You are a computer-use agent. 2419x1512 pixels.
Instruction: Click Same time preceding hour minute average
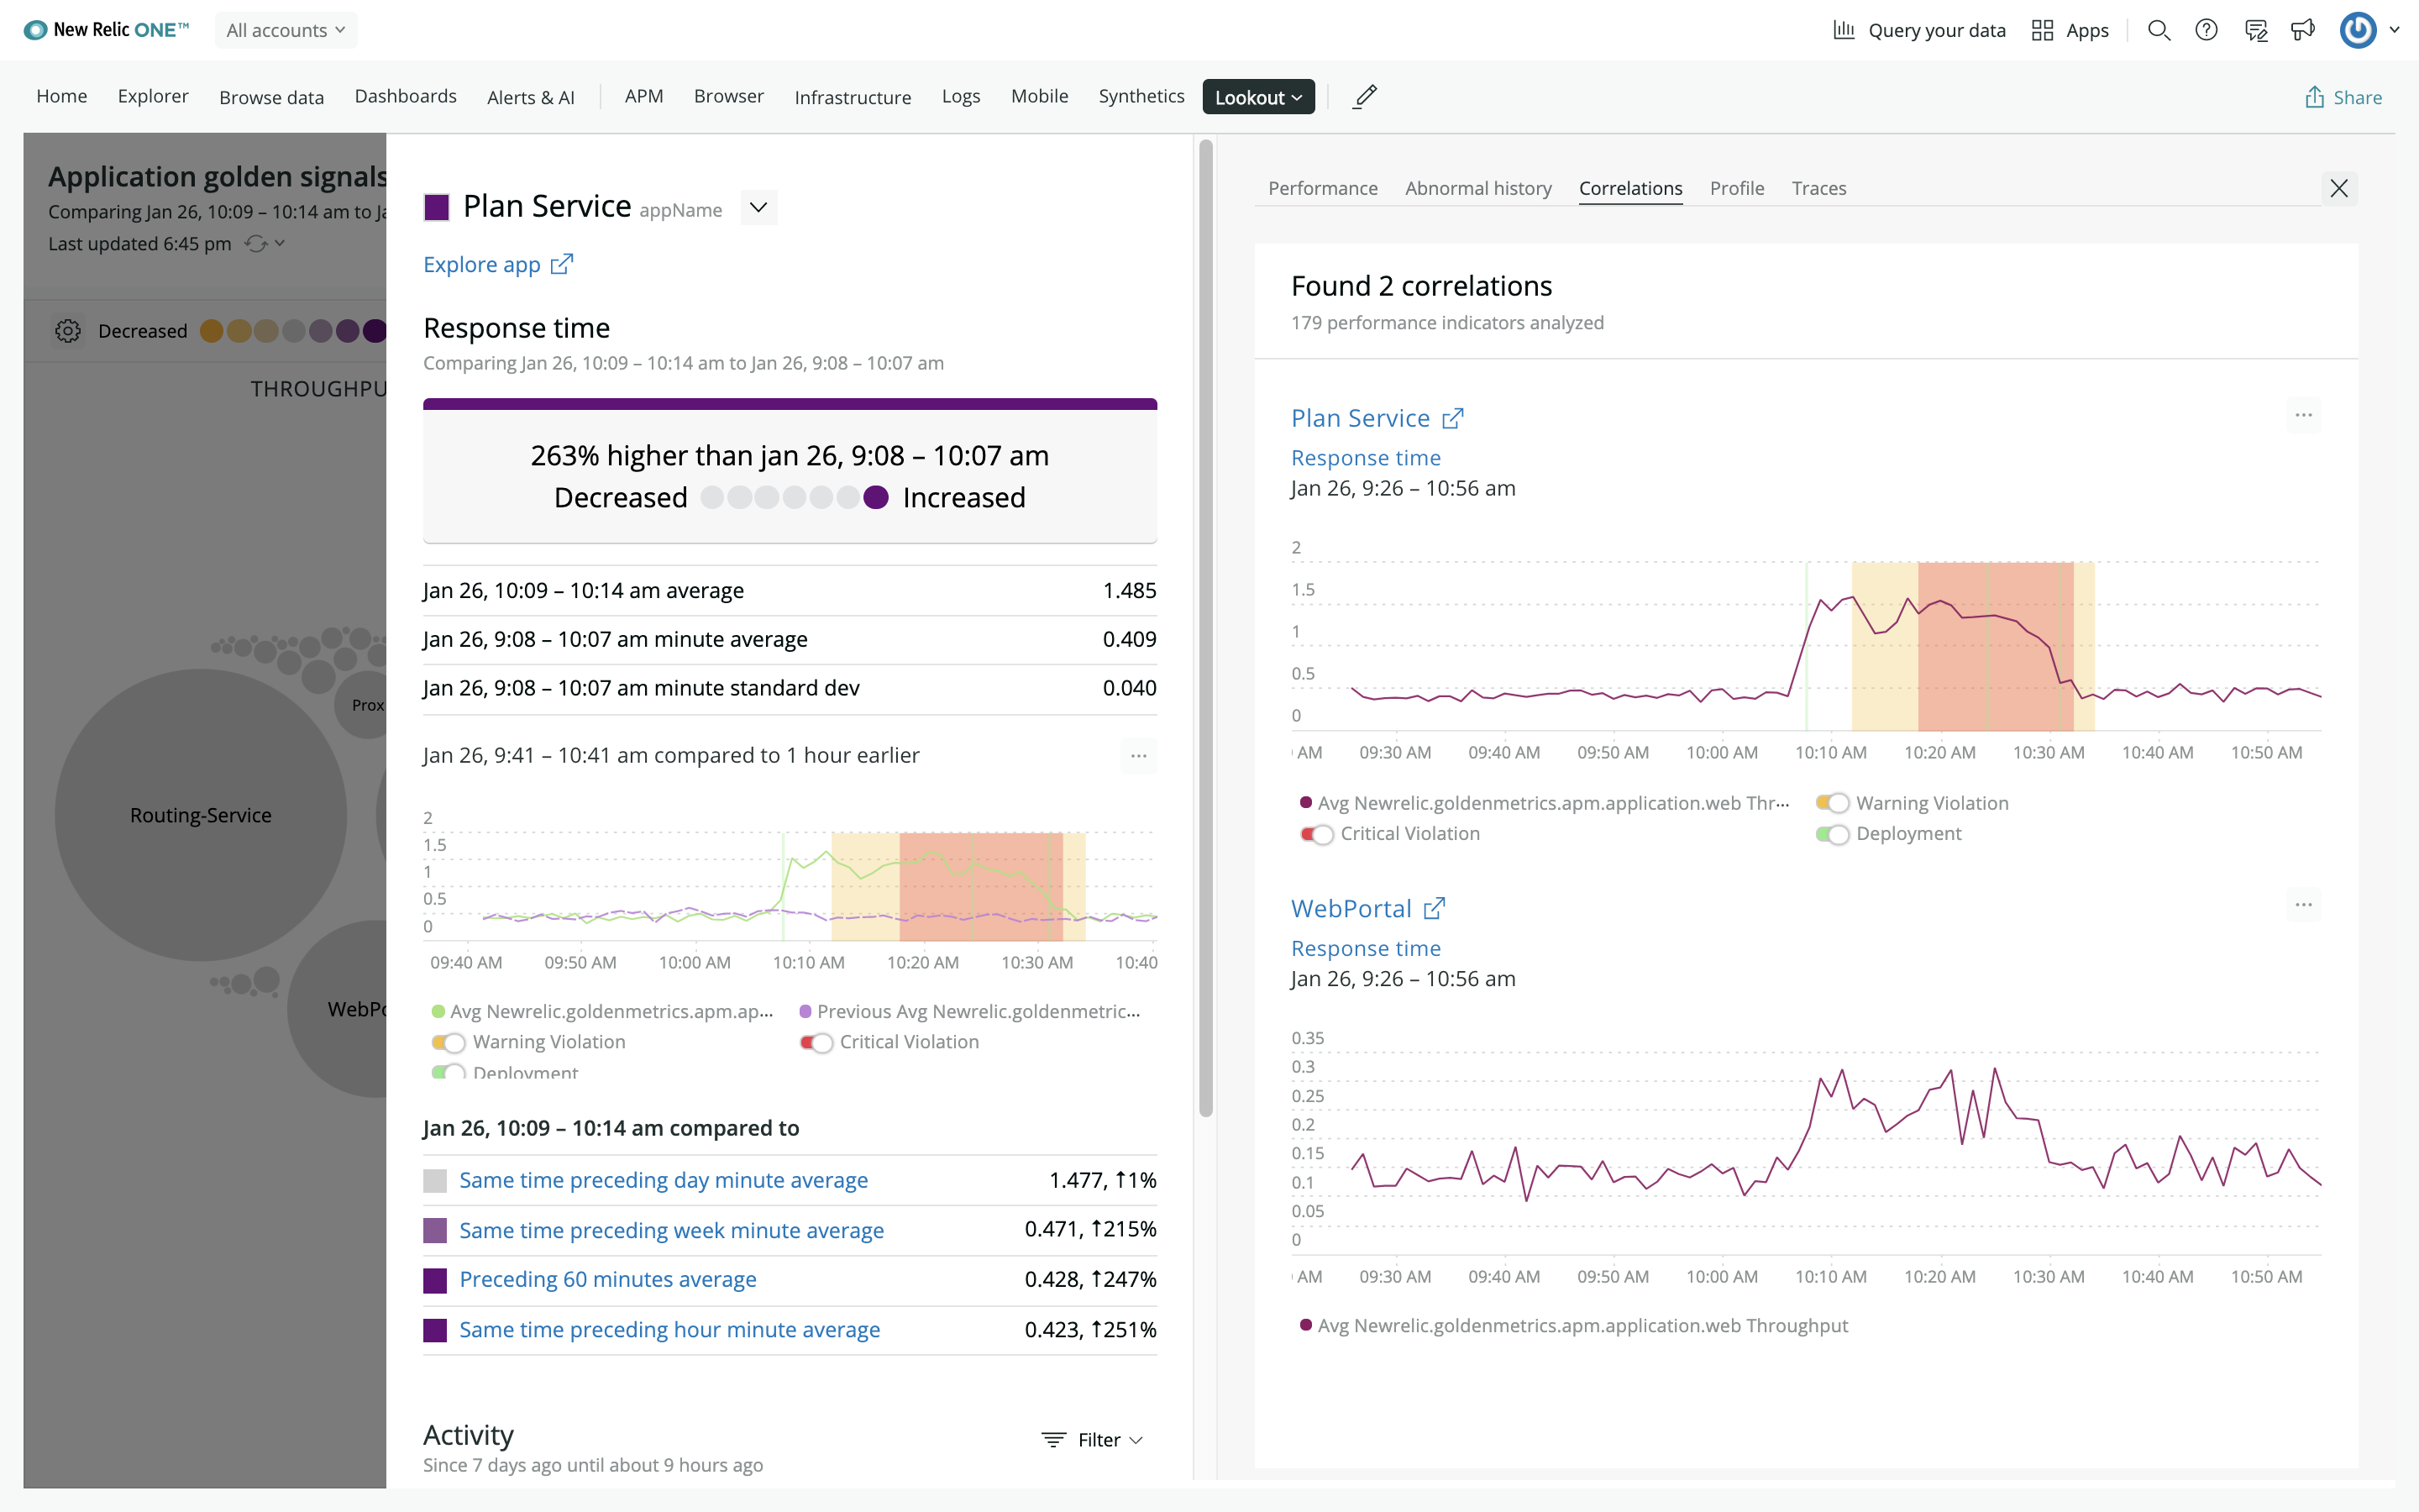click(669, 1329)
